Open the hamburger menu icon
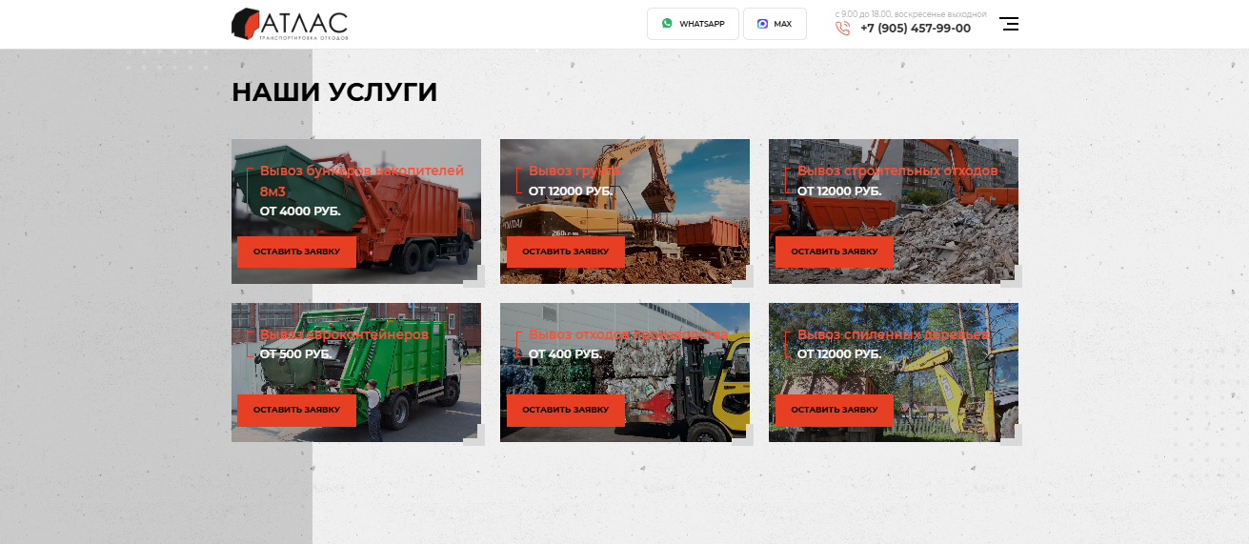 pos(1009,24)
